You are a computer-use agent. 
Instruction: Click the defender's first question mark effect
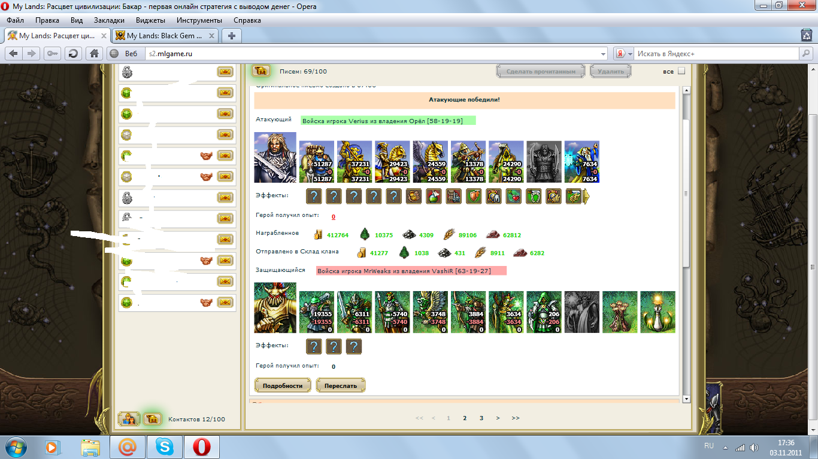(314, 347)
